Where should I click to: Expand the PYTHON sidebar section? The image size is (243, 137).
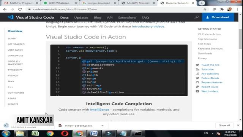[x=13, y=76]
